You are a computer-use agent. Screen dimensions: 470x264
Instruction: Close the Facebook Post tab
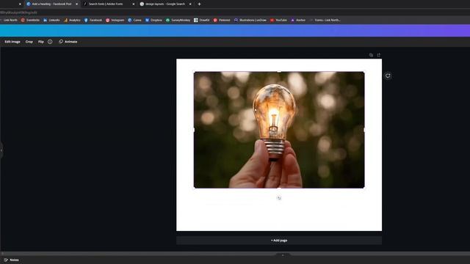(x=76, y=4)
